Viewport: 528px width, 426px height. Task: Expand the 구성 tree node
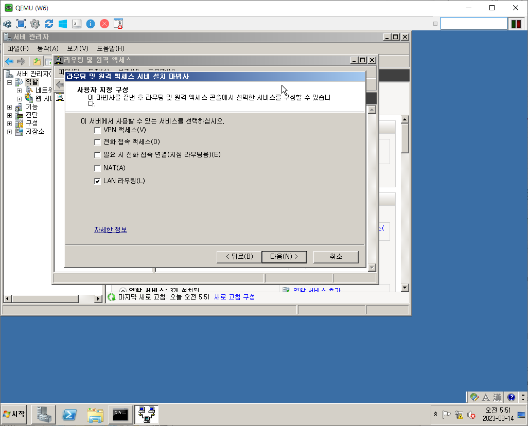click(x=9, y=123)
